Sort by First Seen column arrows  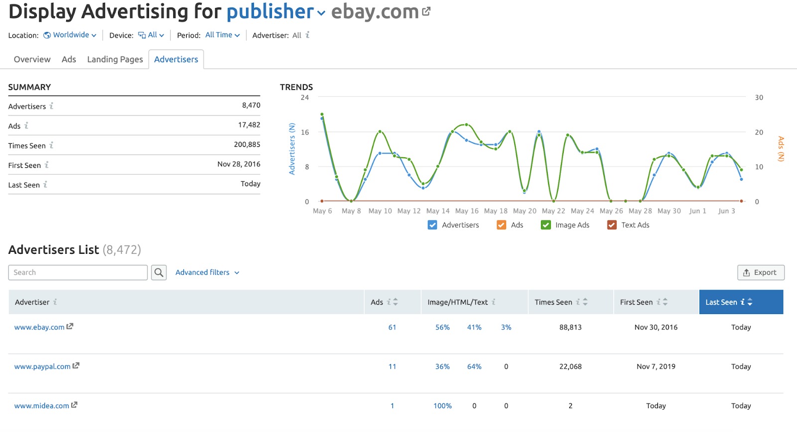click(x=665, y=302)
